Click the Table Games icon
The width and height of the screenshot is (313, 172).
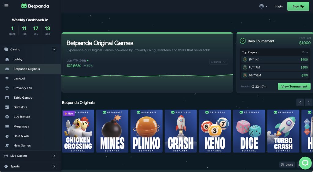(7, 97)
